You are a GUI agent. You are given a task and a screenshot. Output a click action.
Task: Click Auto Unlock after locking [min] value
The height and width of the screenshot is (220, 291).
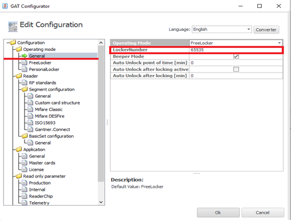[x=236, y=75]
